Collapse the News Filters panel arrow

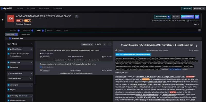[32, 44]
